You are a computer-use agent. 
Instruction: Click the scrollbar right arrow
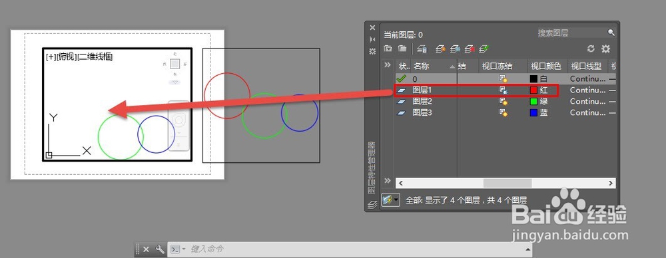tap(610, 183)
